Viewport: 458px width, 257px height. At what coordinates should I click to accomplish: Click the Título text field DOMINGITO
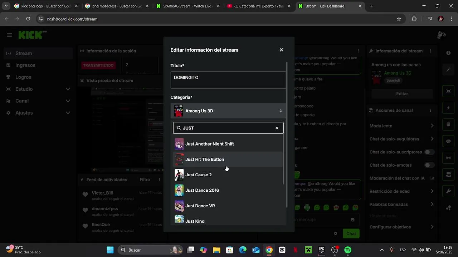pyautogui.click(x=228, y=80)
